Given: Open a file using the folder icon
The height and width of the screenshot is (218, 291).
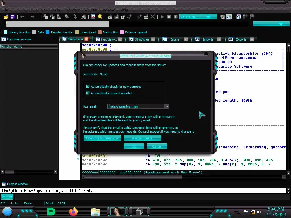Looking at the screenshot, I should (x=6, y=17).
